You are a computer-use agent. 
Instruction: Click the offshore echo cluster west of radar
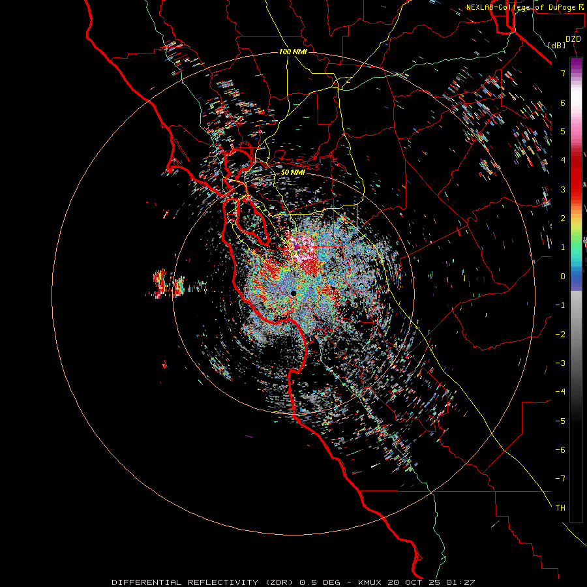click(x=168, y=284)
